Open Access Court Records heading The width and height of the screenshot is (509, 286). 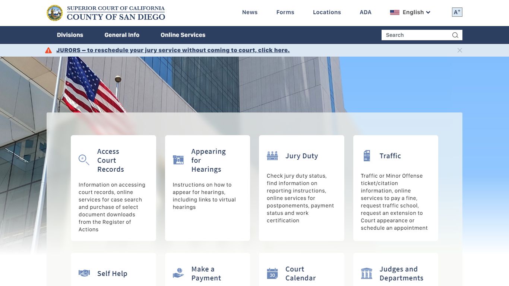point(111,160)
